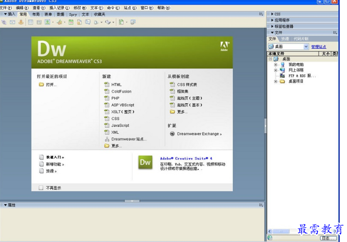Screen dimensions: 347x242
Task: Switch to the Spry insert tab
Action: (x=73, y=14)
